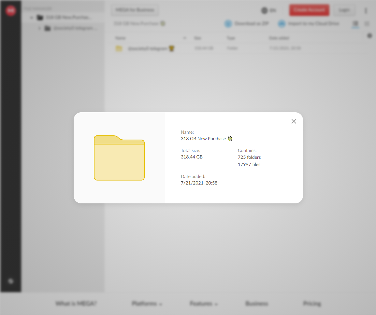Click the blue Download as ZIP icon

tap(228, 24)
